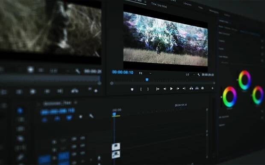
Task: Toggle insert sequences as nests option
Action: [x=44, y=120]
